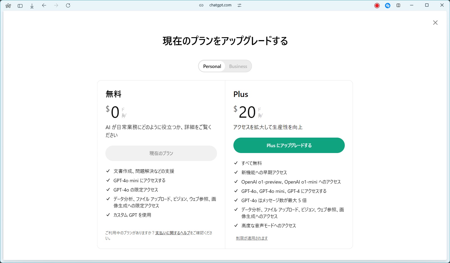Click the chatgpt.com address bar
Viewport: 450px width, 263px height.
(220, 5)
